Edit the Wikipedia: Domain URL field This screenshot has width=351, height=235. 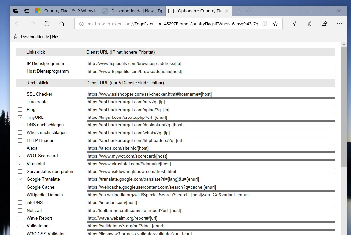pyautogui.click(x=211, y=195)
